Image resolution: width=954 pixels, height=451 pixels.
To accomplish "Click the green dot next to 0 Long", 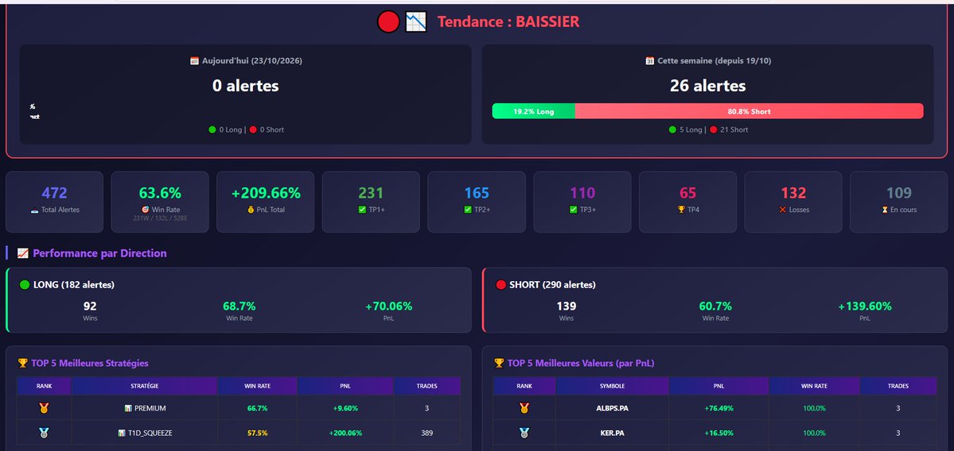I will pos(212,130).
